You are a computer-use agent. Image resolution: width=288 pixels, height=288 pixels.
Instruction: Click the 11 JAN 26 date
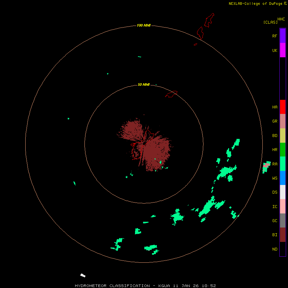tap(186, 286)
